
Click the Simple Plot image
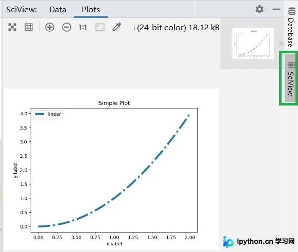click(x=111, y=169)
